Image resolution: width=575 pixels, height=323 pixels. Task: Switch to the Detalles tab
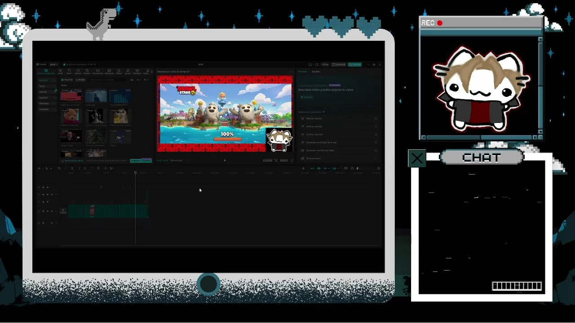[316, 72]
